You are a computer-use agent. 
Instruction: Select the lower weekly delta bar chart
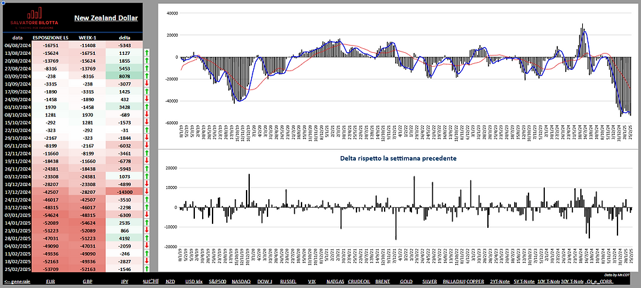pyautogui.click(x=398, y=210)
